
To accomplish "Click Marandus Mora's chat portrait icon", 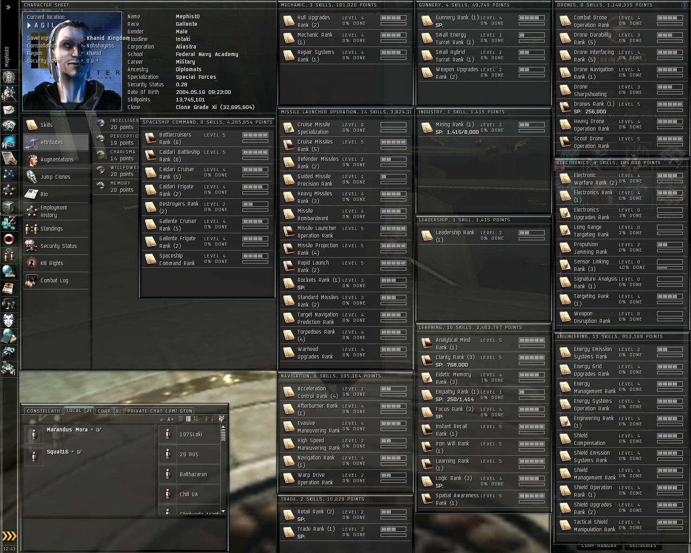I will click(34, 434).
